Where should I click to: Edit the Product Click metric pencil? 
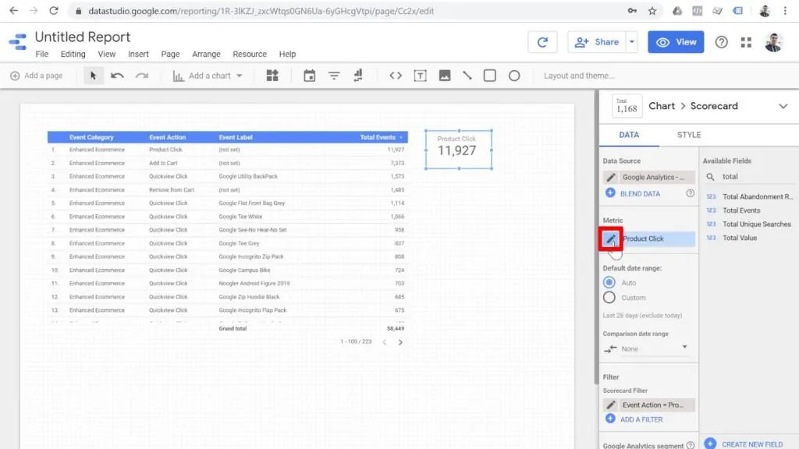(610, 239)
